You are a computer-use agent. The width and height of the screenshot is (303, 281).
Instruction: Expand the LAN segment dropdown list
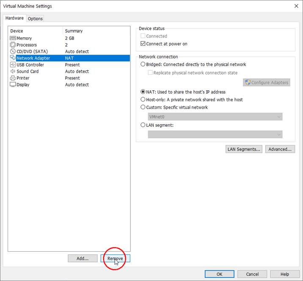tap(215, 134)
